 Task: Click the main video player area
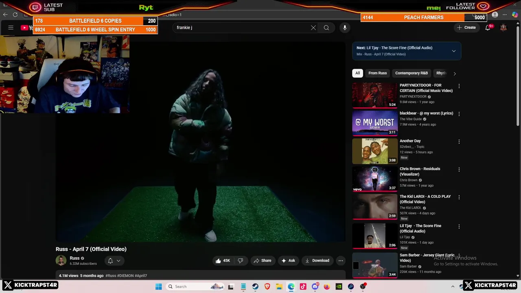(200, 142)
